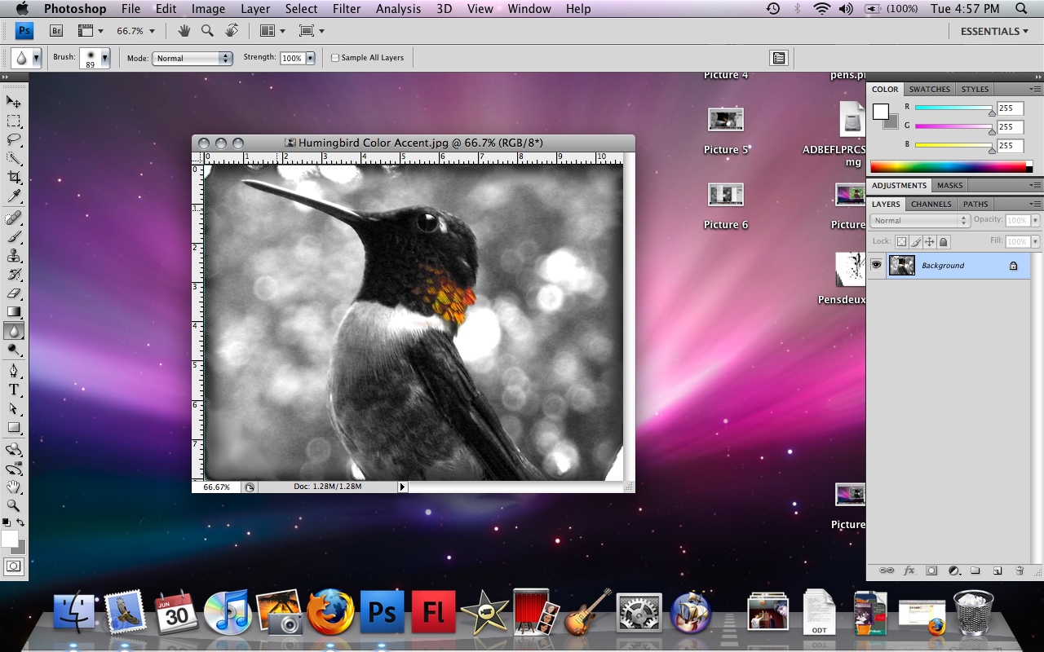
Task: Click the Strength value field
Action: click(292, 58)
